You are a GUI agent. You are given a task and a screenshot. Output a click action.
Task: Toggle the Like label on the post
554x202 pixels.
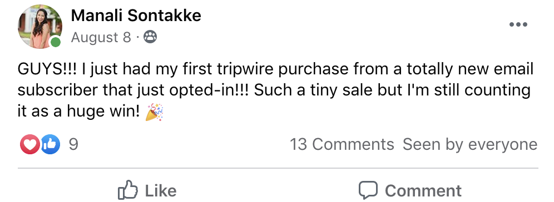[x=161, y=191]
